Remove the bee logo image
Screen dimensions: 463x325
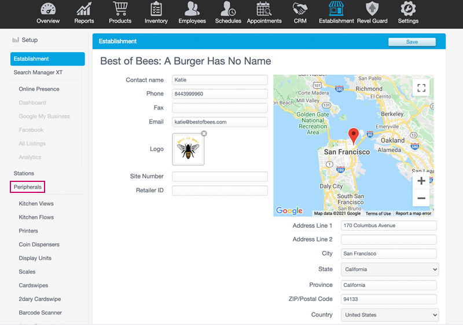point(204,134)
